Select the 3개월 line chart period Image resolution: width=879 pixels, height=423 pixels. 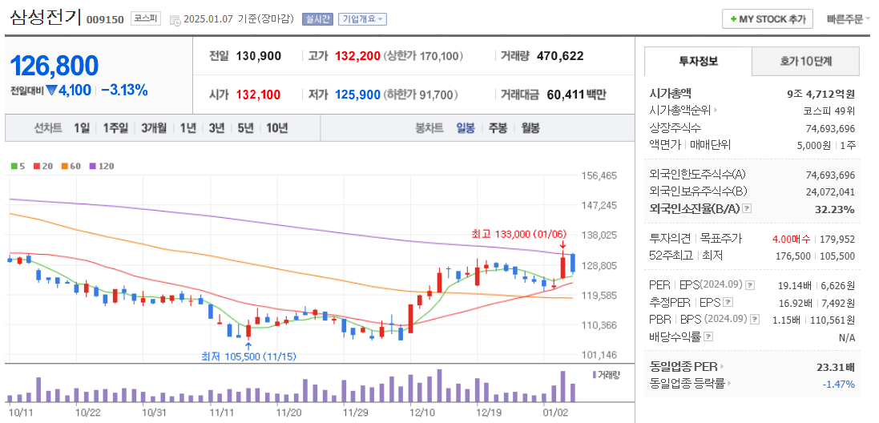(x=154, y=128)
